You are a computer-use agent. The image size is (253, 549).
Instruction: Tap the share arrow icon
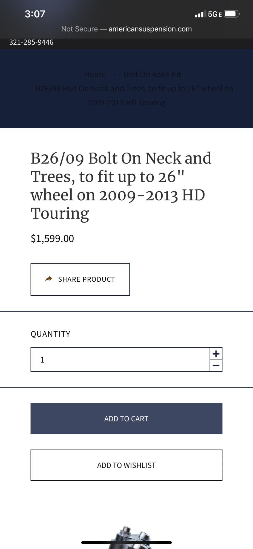click(x=48, y=279)
